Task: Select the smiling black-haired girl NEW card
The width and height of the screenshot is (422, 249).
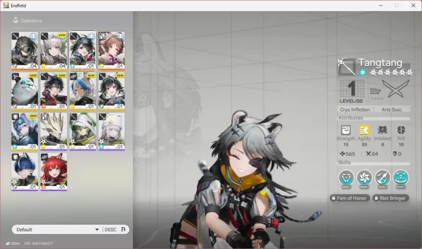Action: [112, 91]
